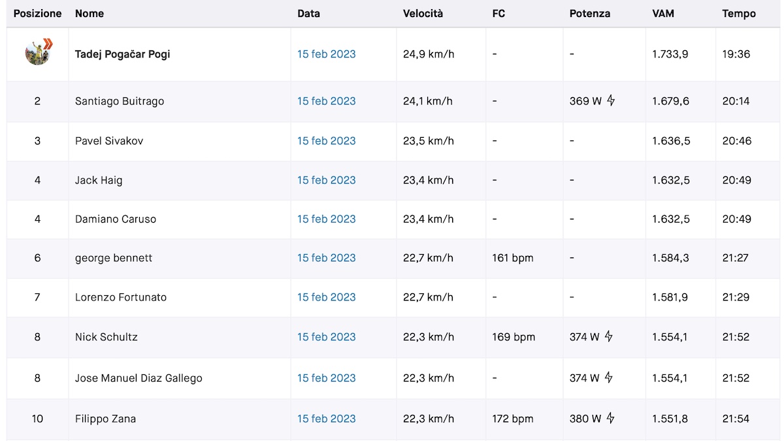Click the power meter icon beside 369 W
The image size is (784, 441).
(x=611, y=101)
